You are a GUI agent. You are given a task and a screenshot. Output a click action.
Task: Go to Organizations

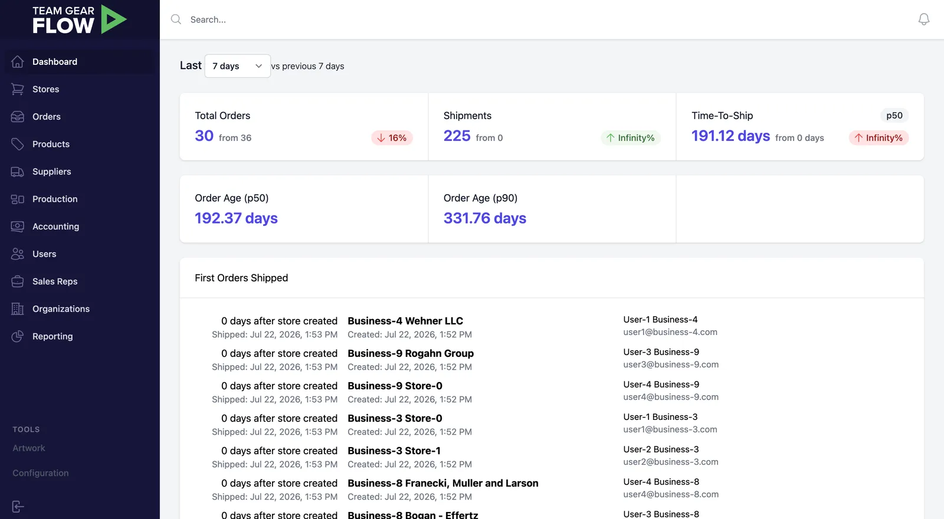click(x=80, y=309)
